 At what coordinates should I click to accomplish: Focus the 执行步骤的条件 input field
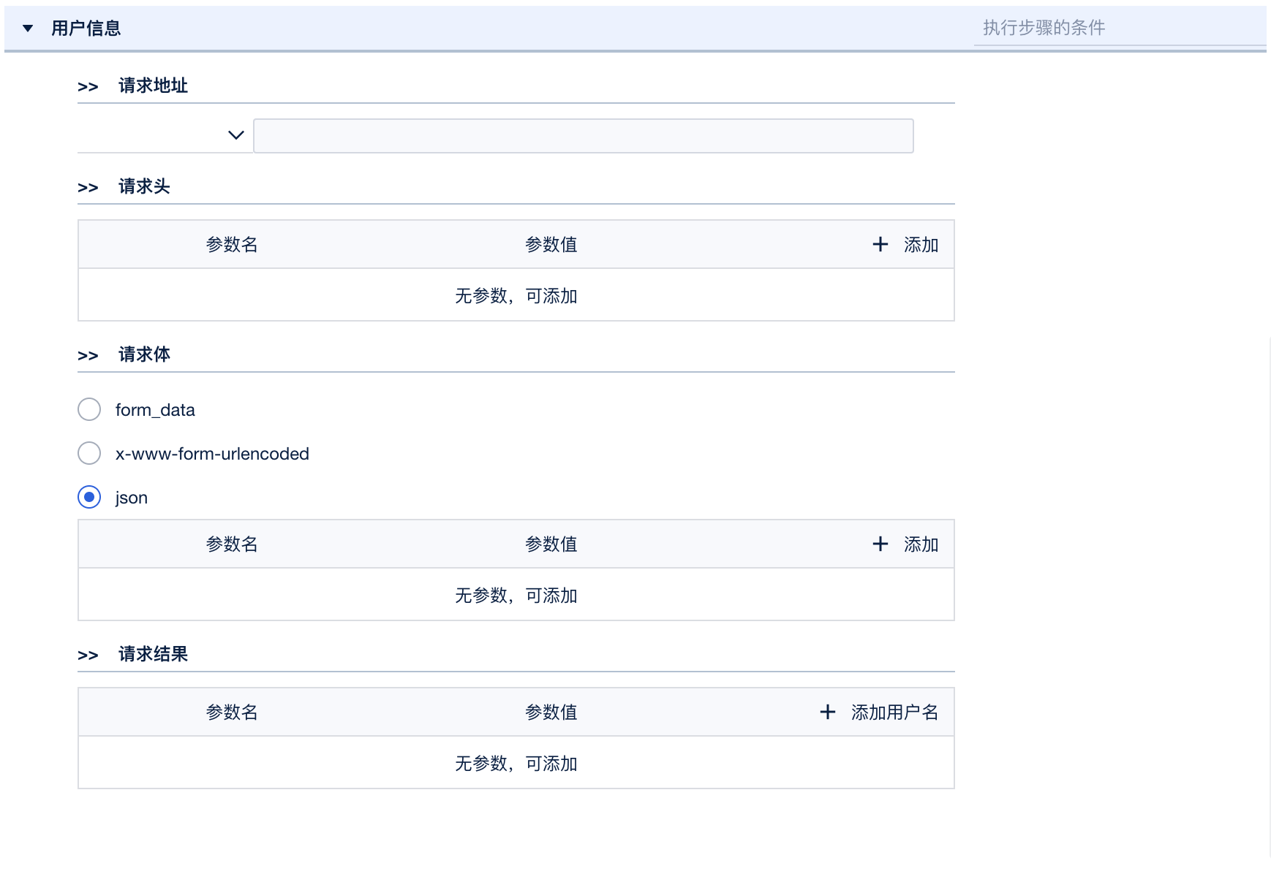click(x=1119, y=28)
